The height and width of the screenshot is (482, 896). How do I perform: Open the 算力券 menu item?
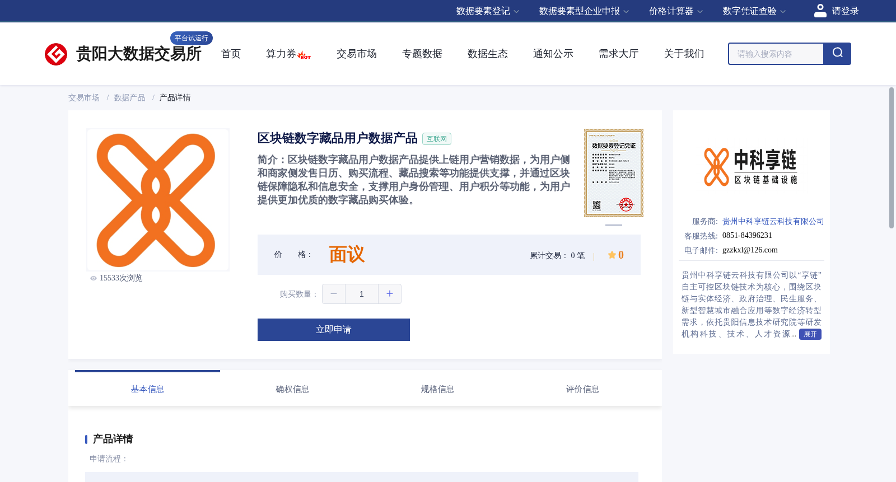point(281,54)
